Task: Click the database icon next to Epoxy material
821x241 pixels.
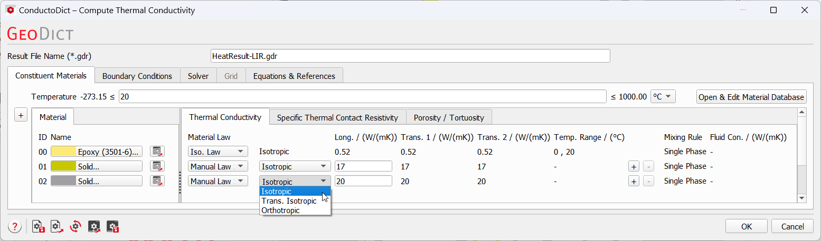Action: (157, 152)
